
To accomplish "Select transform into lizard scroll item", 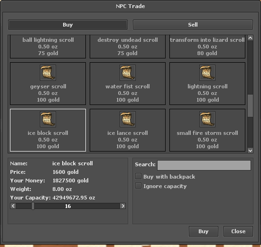I will (207, 47).
